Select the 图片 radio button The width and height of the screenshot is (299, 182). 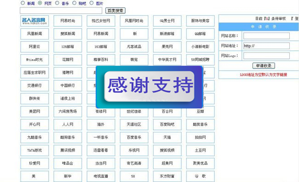coord(92,3)
